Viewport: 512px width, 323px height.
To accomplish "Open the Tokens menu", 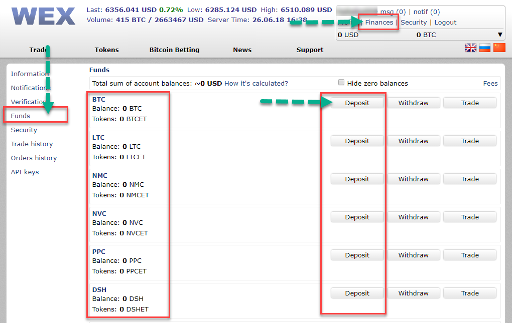I will coord(107,50).
